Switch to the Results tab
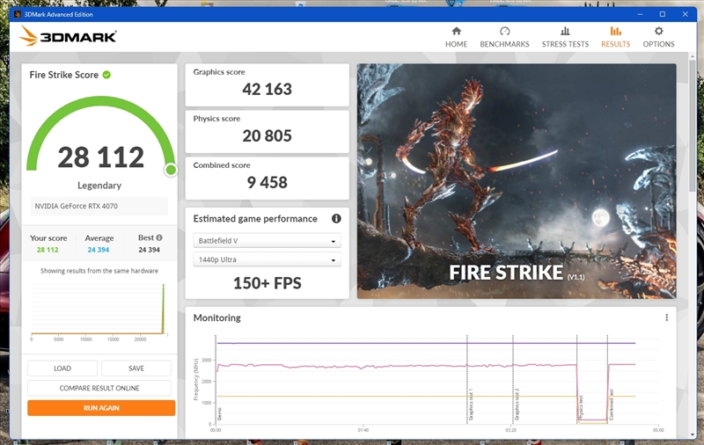 [x=615, y=37]
